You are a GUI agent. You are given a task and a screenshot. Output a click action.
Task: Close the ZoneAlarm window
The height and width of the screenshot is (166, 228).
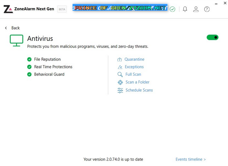click(x=225, y=3)
